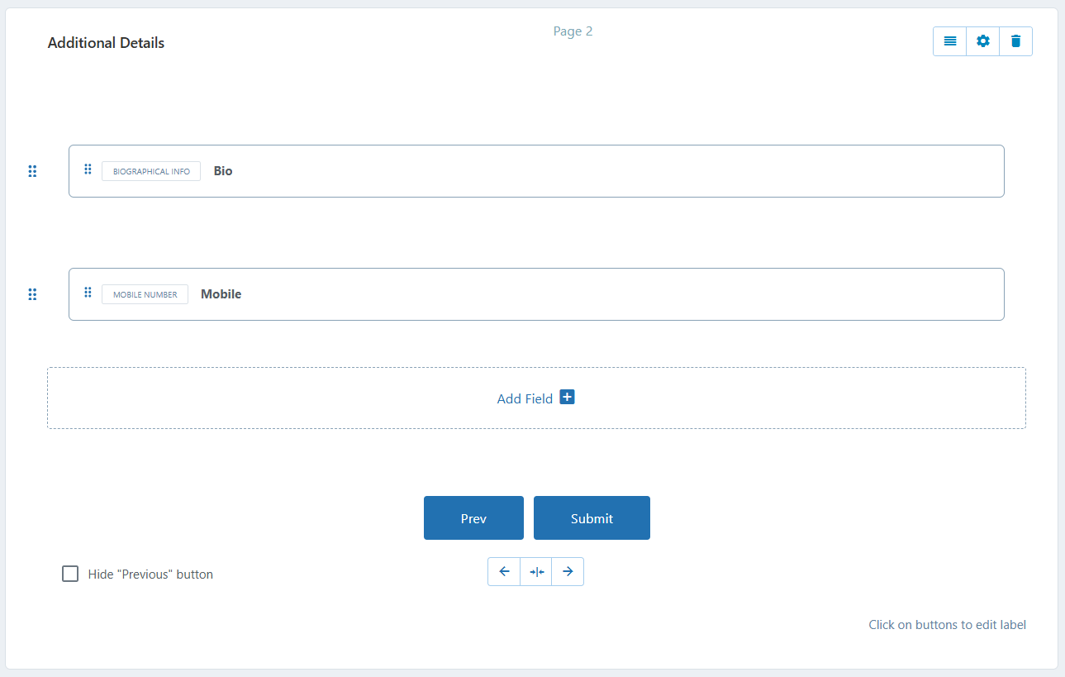Click the Additional Details section title
The height and width of the screenshot is (677, 1065).
pos(106,43)
